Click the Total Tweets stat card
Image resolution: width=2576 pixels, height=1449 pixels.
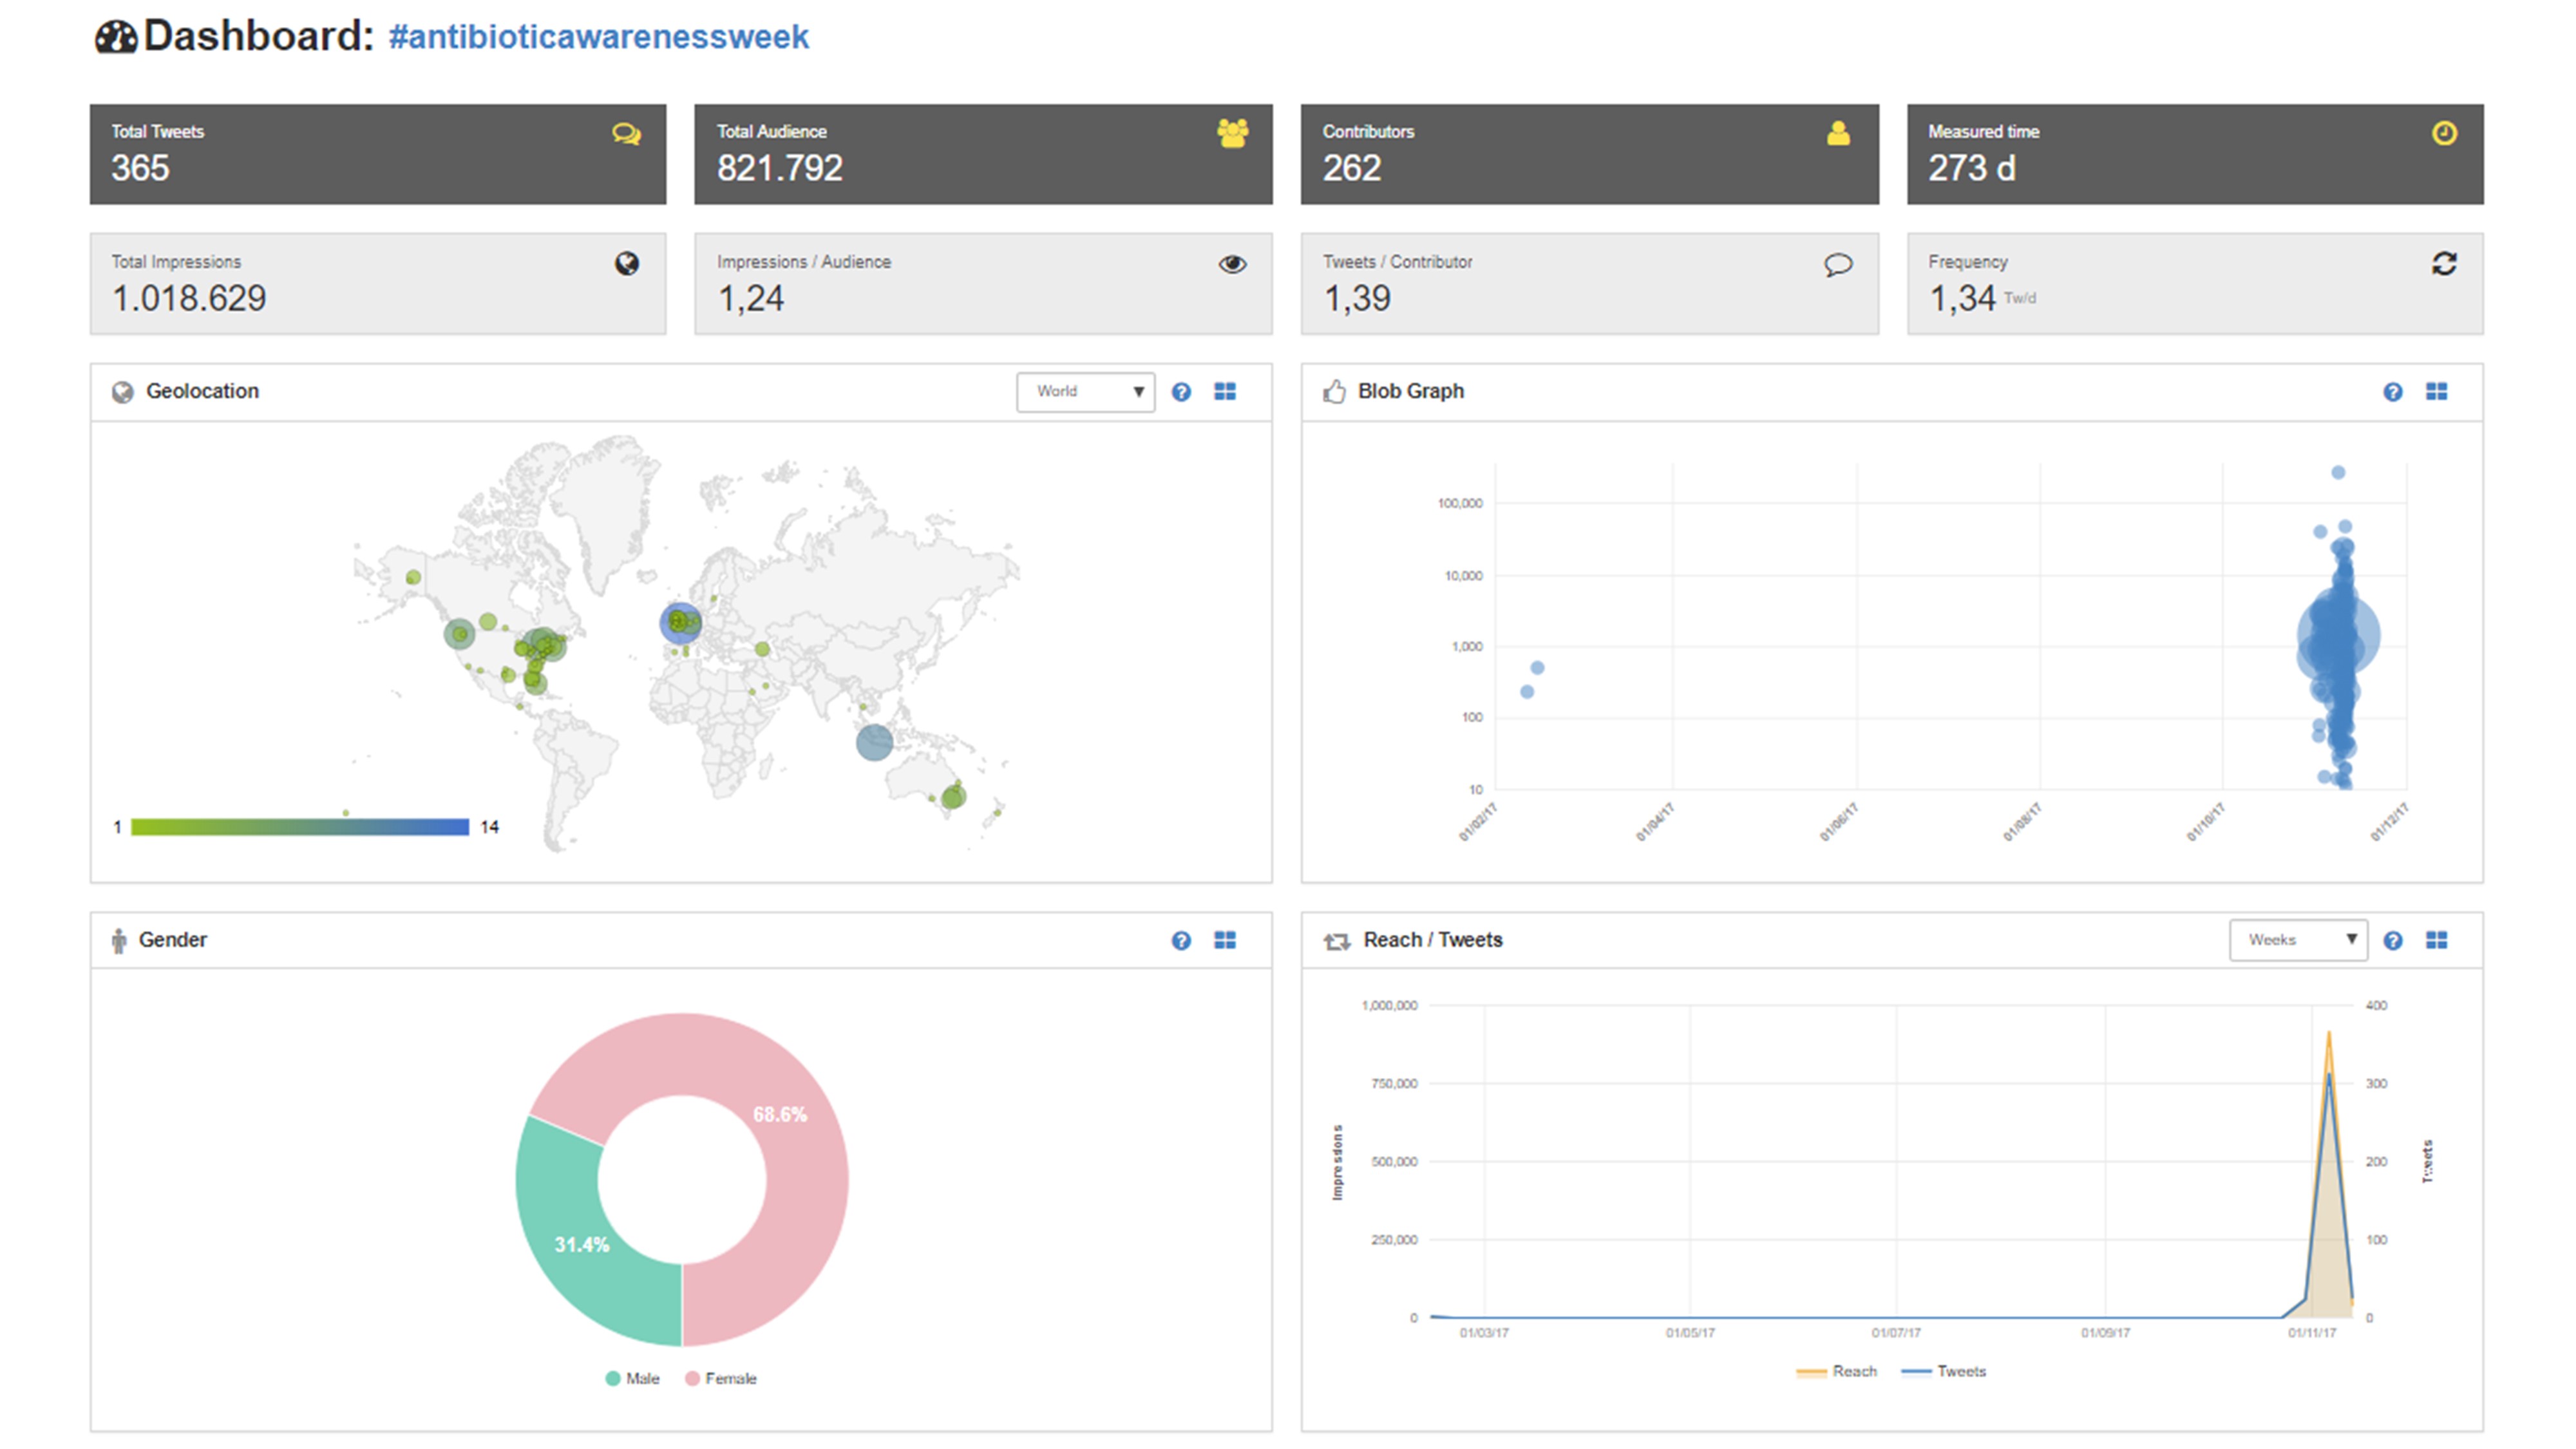[x=377, y=154]
